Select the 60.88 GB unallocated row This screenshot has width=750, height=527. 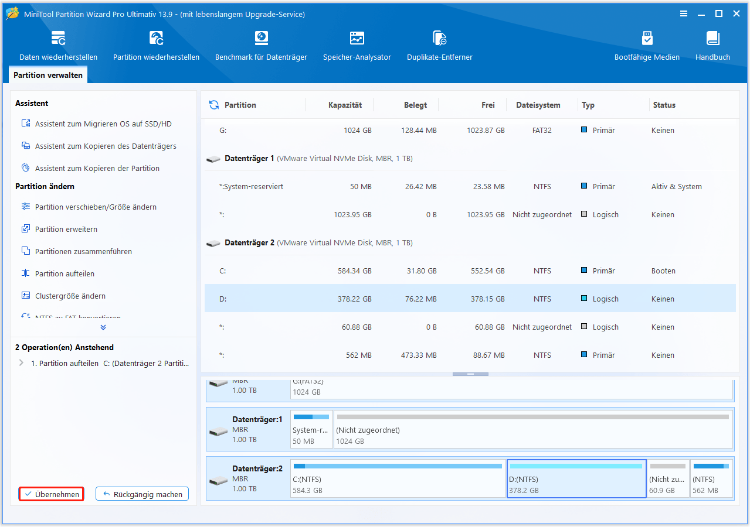470,327
